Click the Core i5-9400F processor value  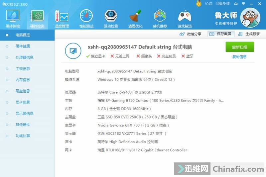[x=130, y=92]
